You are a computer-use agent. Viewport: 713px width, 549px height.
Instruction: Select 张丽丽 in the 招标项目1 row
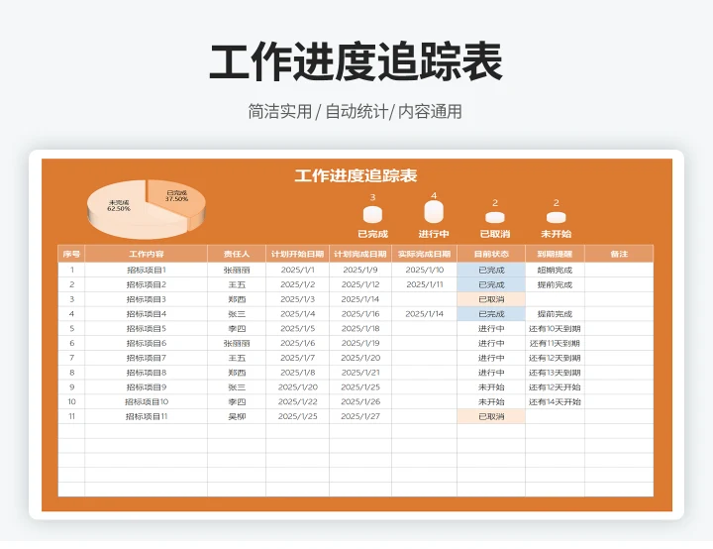[237, 270]
